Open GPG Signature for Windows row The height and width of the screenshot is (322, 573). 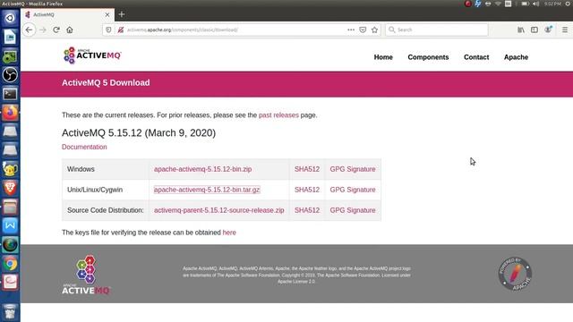[x=353, y=169]
